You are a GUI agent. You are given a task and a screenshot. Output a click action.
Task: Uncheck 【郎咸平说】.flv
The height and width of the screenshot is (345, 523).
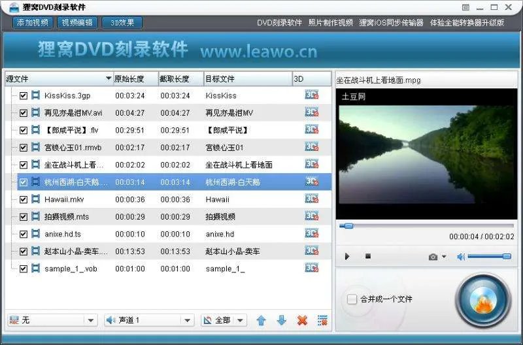23,130
